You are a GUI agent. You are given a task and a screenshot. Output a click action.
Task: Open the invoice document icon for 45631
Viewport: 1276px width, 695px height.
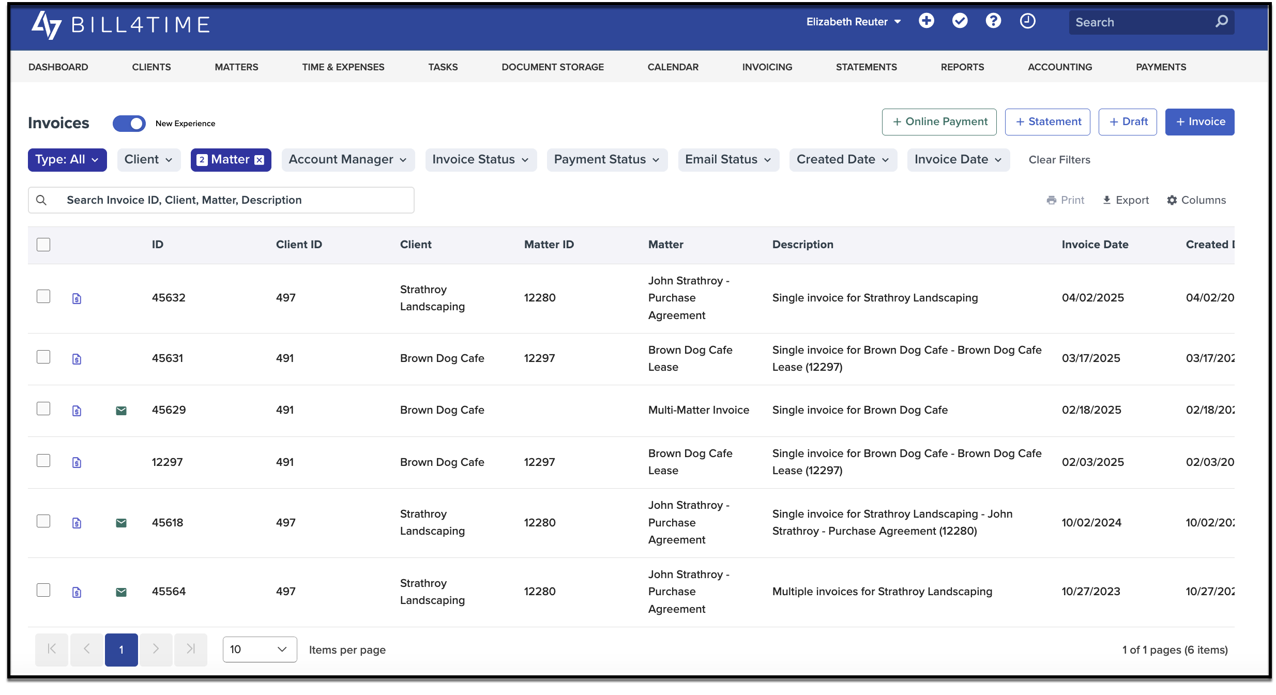(x=77, y=359)
